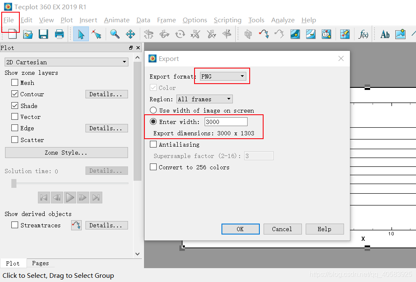Confirm export with OK button
The image size is (416, 282).
(x=240, y=229)
